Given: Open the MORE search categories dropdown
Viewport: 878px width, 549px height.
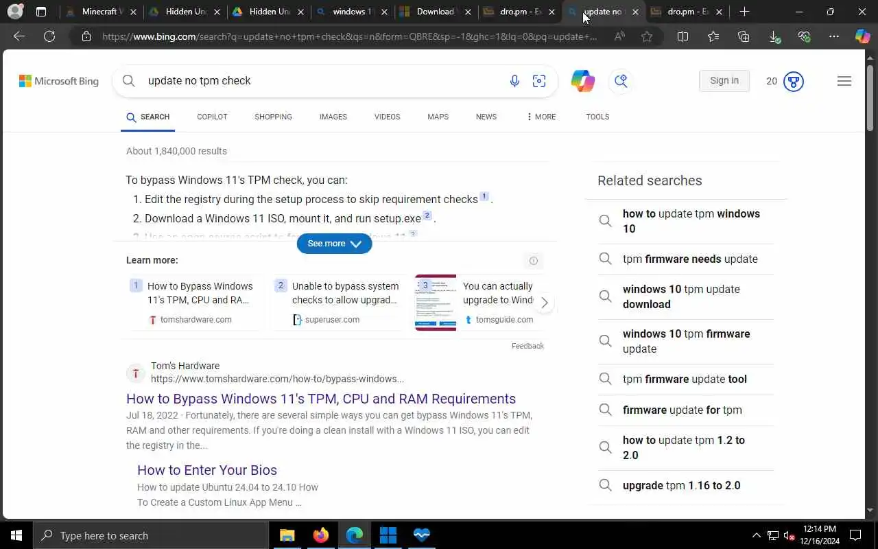Looking at the screenshot, I should pyautogui.click(x=541, y=117).
